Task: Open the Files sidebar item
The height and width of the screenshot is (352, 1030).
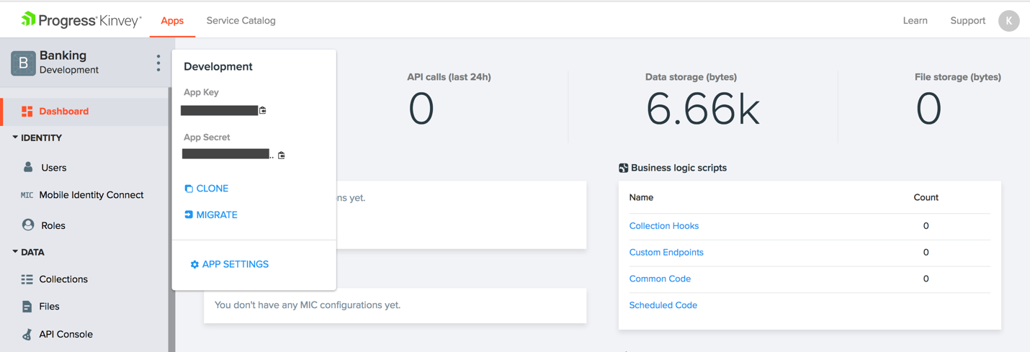Action: pos(49,307)
